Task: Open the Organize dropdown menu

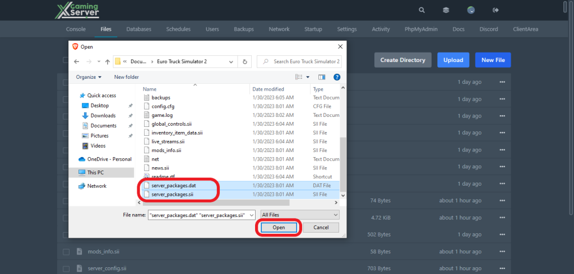Action: pyautogui.click(x=89, y=77)
